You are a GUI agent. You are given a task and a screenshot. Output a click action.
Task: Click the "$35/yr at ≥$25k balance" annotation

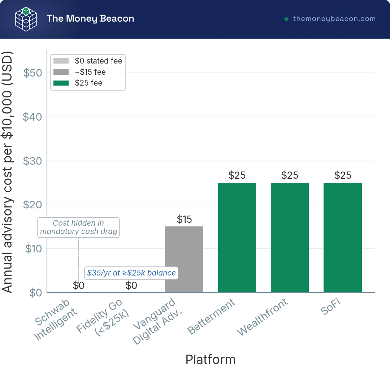pyautogui.click(x=131, y=273)
